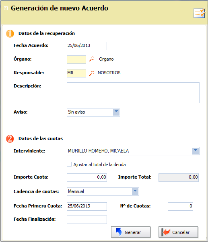Click the red step 2 circle icon
The width and height of the screenshot is (208, 242).
(10, 139)
